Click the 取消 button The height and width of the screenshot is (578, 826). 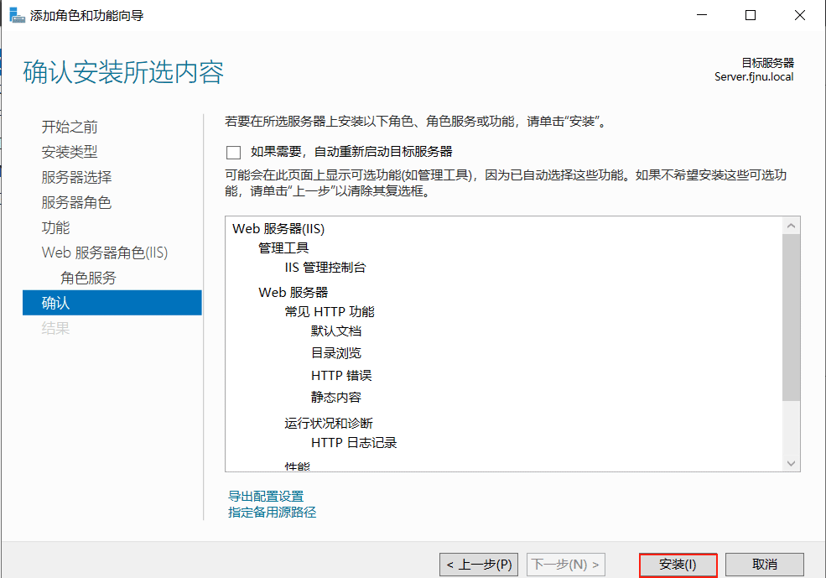tap(763, 564)
